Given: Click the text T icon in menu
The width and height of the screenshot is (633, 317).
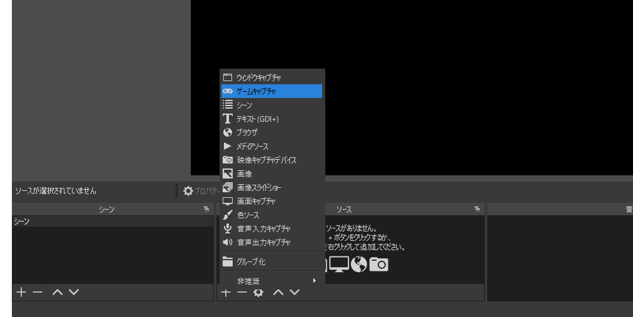Looking at the screenshot, I should coord(228,119).
